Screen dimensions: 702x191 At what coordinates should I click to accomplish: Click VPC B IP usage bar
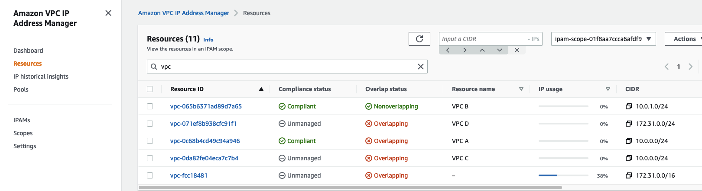click(563, 106)
